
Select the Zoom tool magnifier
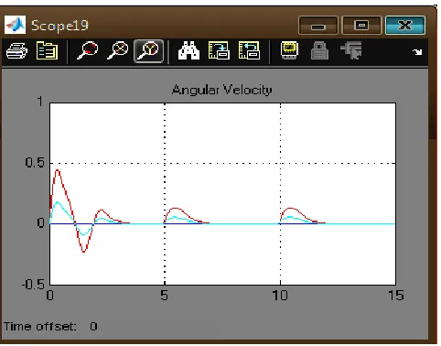(87, 50)
